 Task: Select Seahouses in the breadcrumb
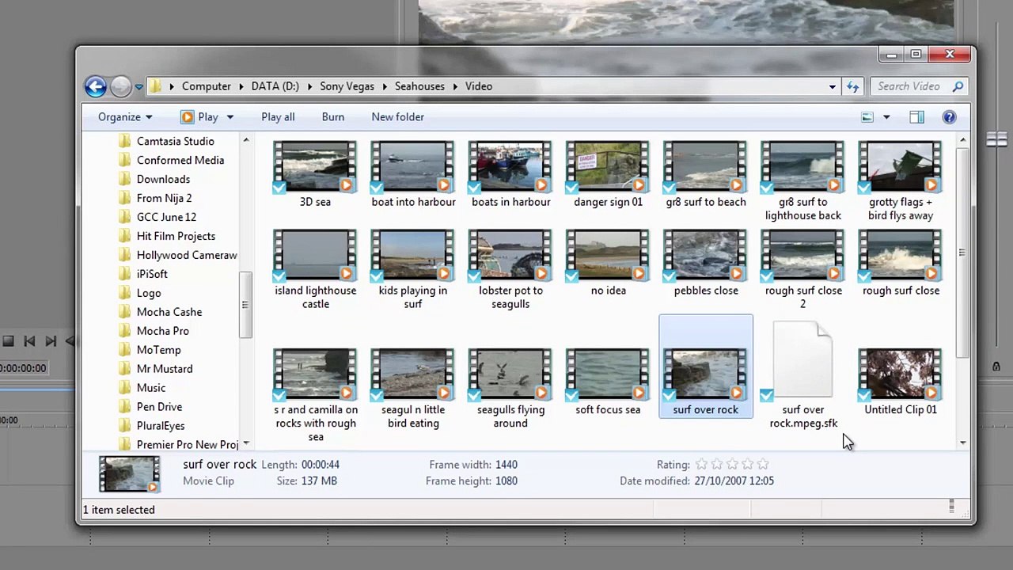click(419, 86)
